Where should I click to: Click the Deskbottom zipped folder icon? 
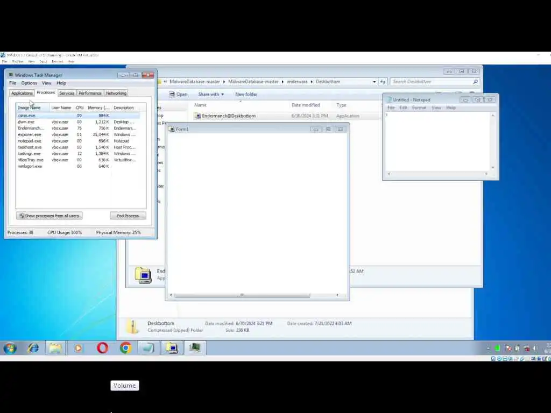coord(133,326)
